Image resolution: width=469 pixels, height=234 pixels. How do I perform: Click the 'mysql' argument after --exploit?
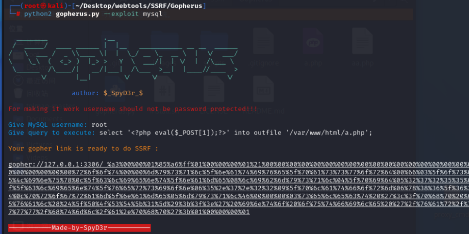coord(152,14)
